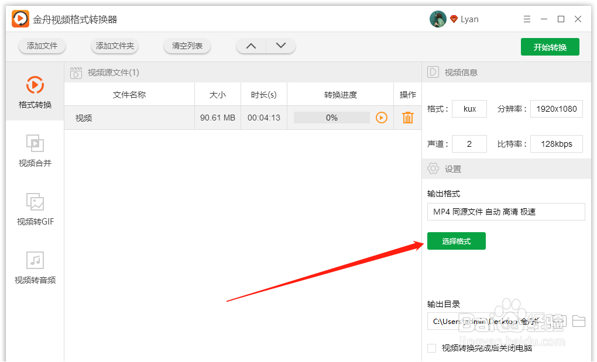Click the 90.61 MB size cell
The width and height of the screenshot is (597, 362).
point(218,118)
